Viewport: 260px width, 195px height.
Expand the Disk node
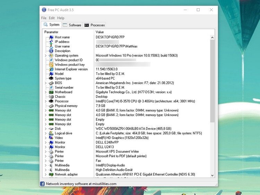(x=46, y=128)
